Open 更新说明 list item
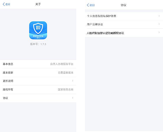Viewport: 163px width, 132px height. click(x=38, y=81)
